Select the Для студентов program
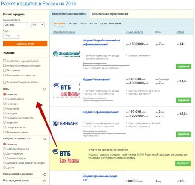This screenshot has width=195, height=185. click(x=5, y=153)
